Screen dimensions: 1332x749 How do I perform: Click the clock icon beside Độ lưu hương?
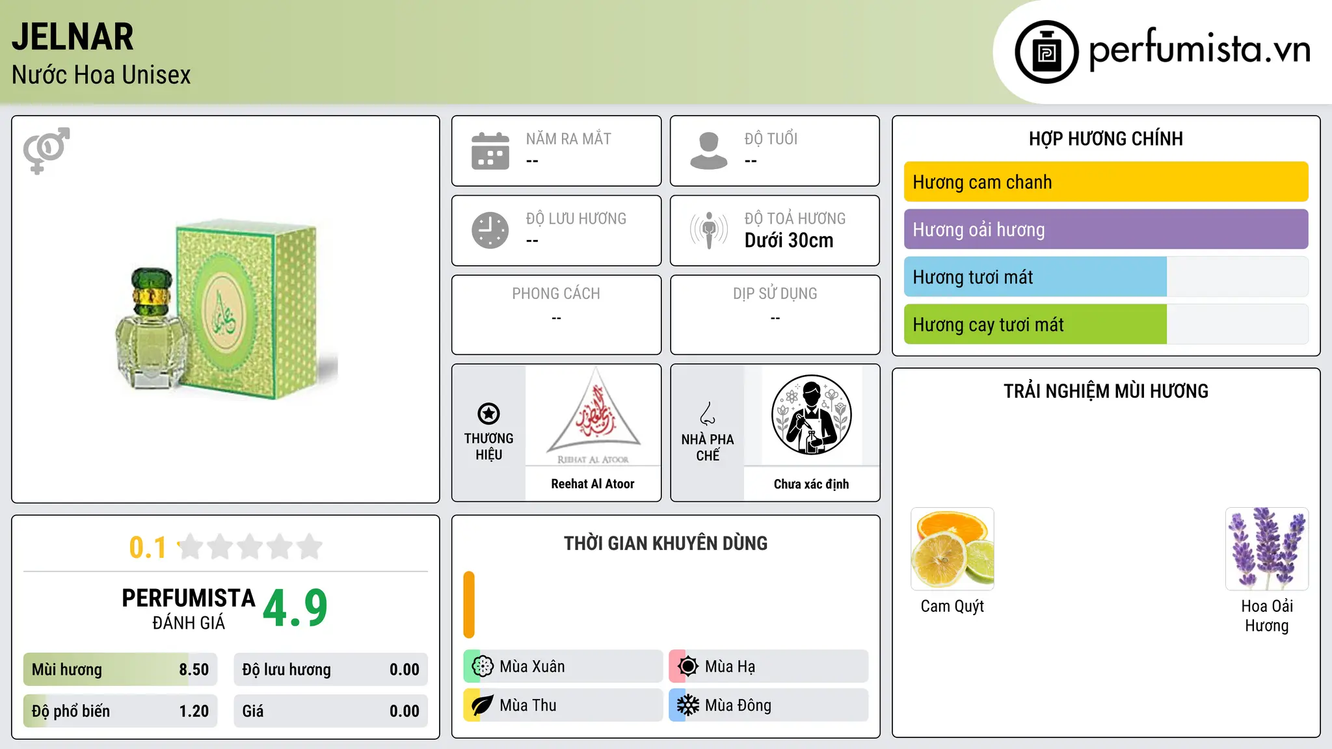(490, 230)
